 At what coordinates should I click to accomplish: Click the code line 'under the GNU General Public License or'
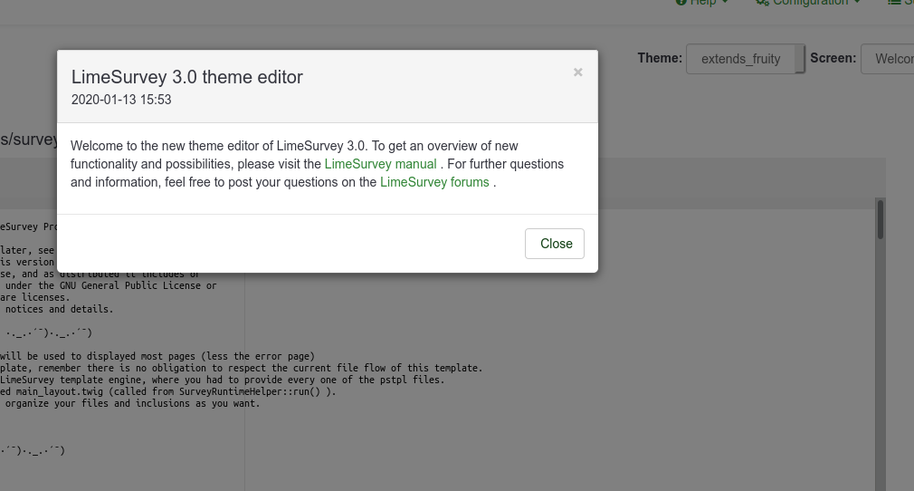coord(109,285)
